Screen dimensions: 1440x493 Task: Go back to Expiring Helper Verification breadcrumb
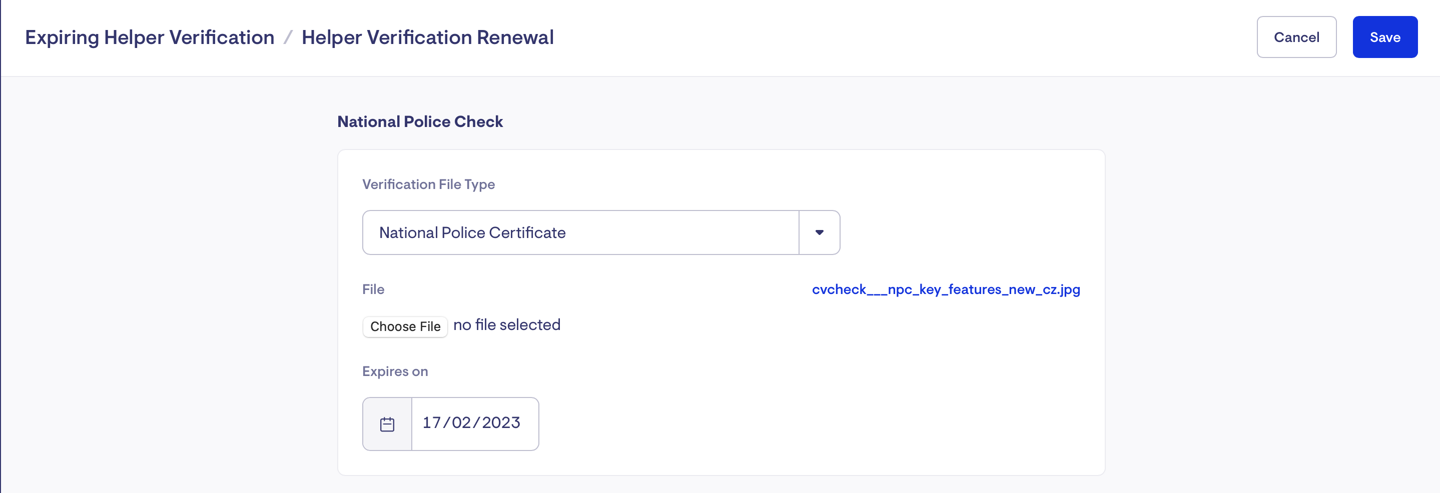[x=150, y=37]
